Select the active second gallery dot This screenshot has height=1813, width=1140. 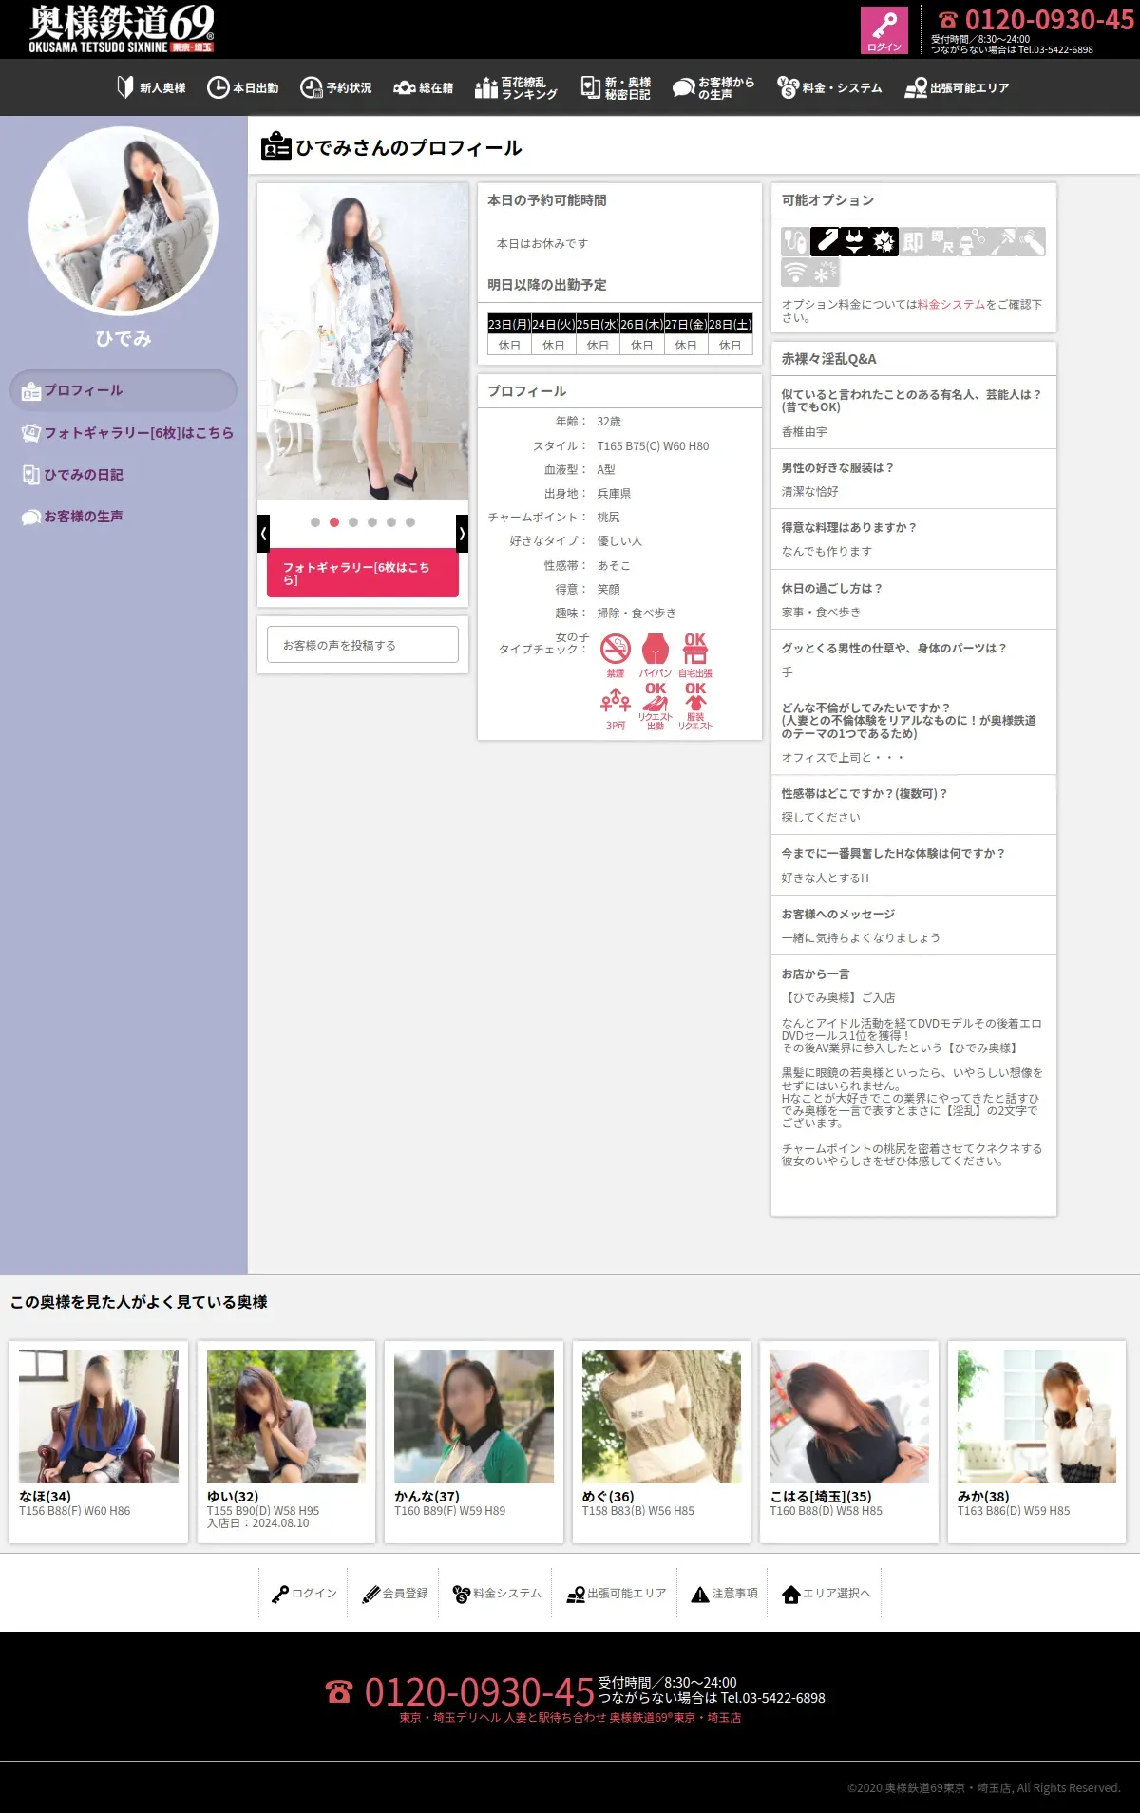pyautogui.click(x=334, y=522)
